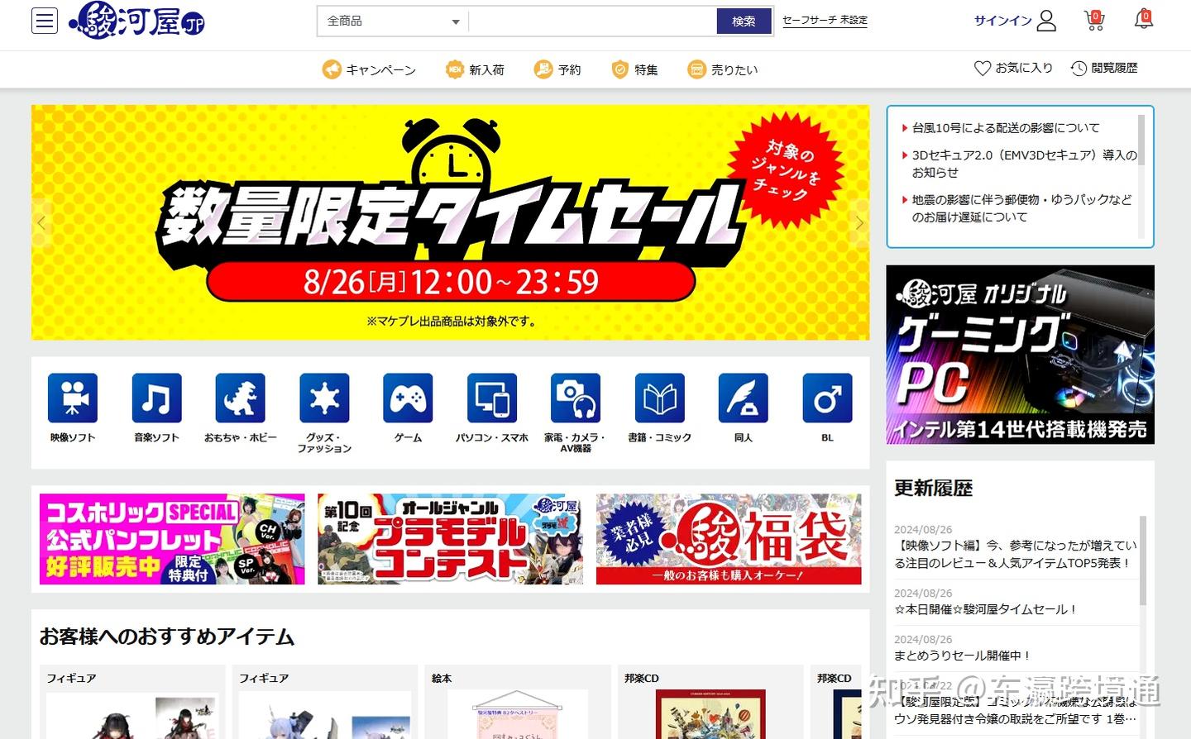The height and width of the screenshot is (739, 1191).
Task: Open 予約 menu item
Action: [557, 69]
